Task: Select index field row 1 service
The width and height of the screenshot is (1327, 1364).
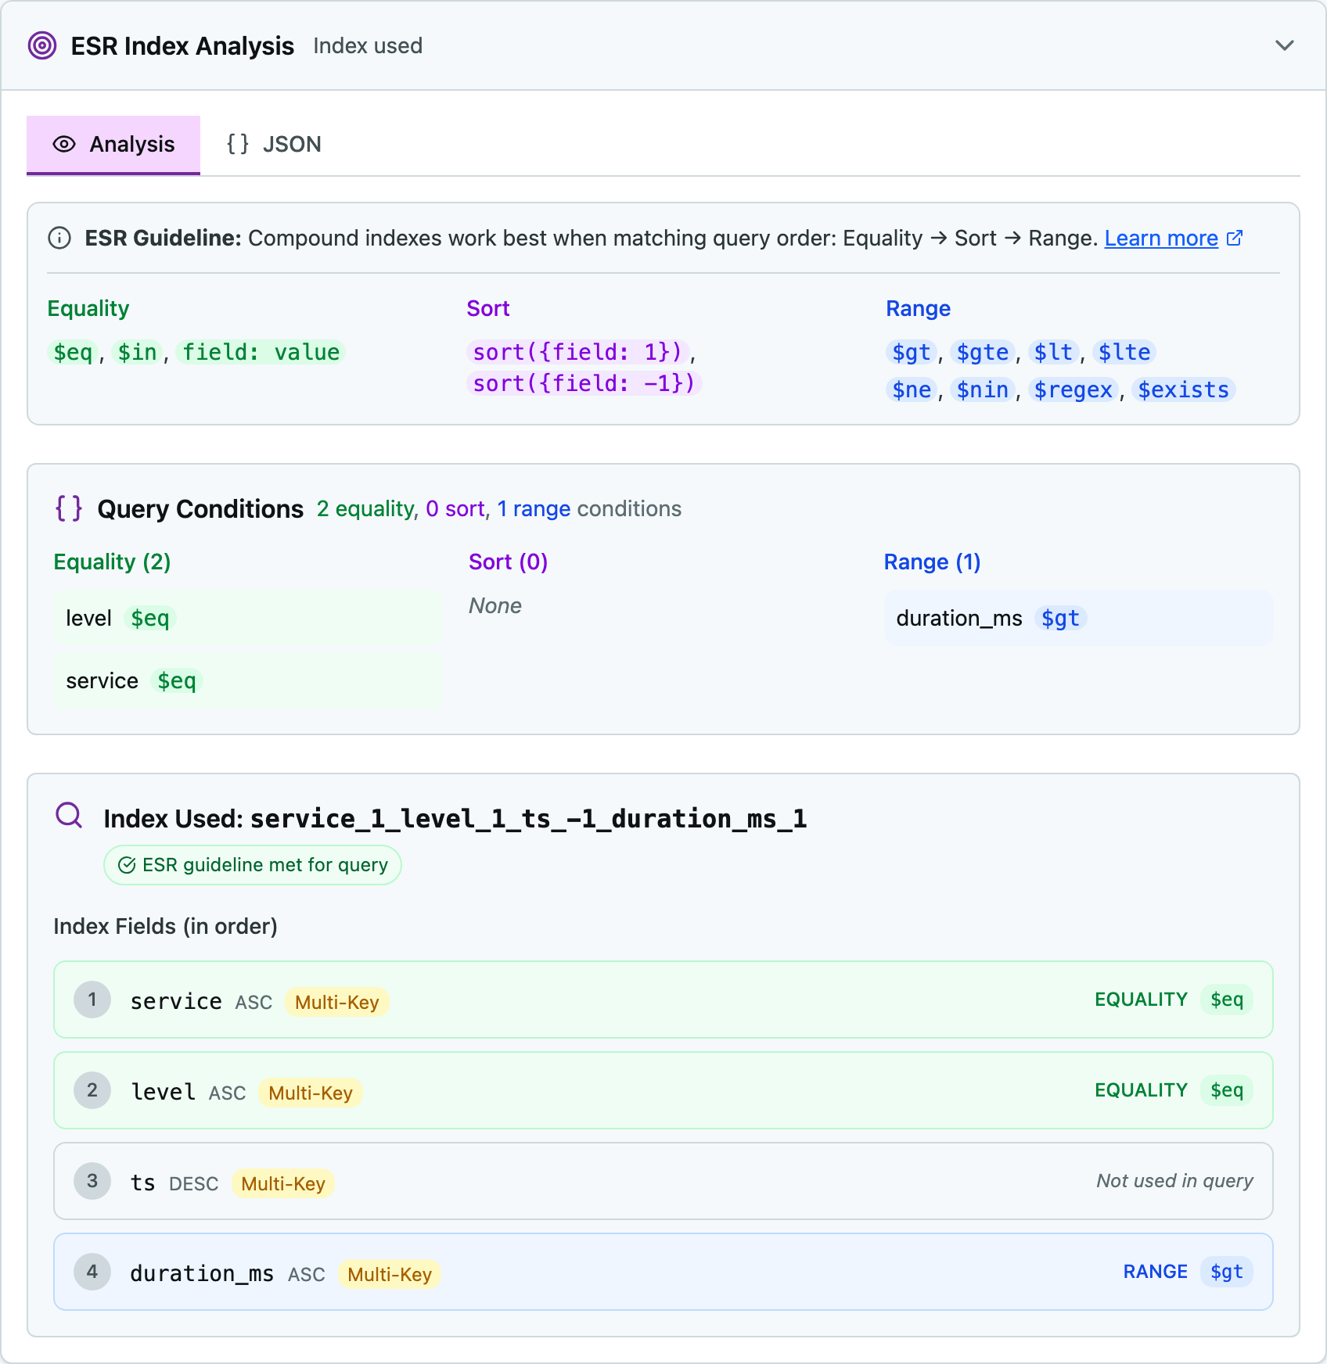Action: pos(663,1000)
